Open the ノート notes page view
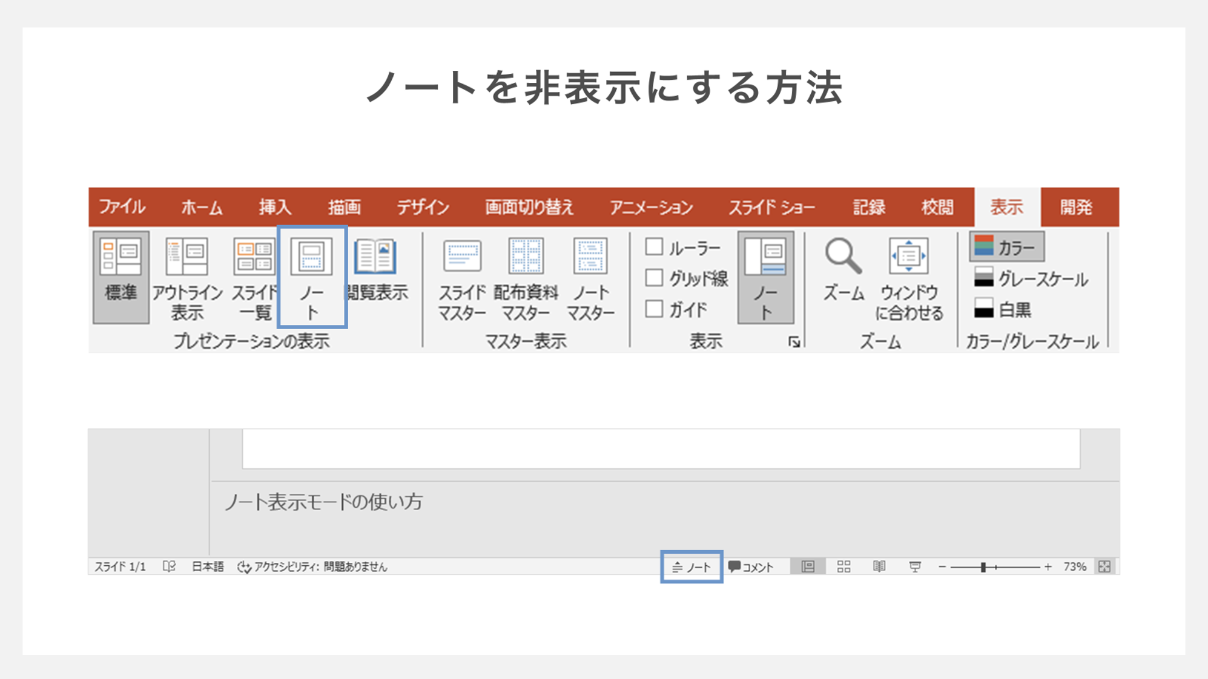 click(x=312, y=277)
